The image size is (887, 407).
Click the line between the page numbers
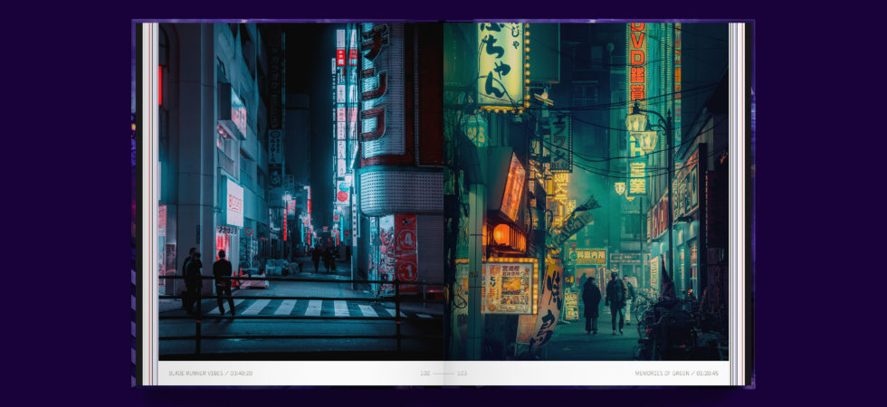pyautogui.click(x=443, y=373)
